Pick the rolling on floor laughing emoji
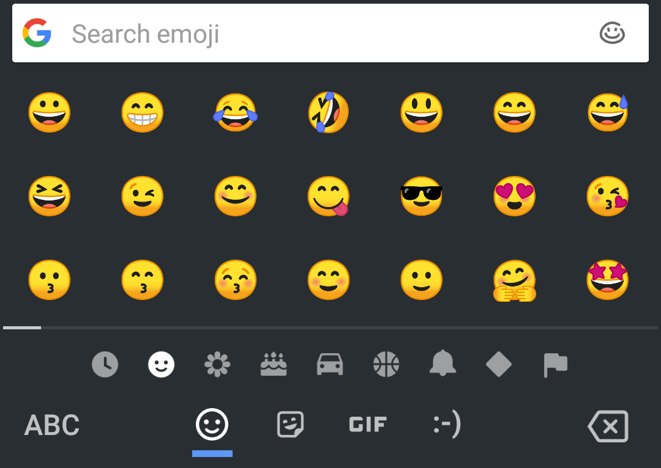 coord(329,112)
